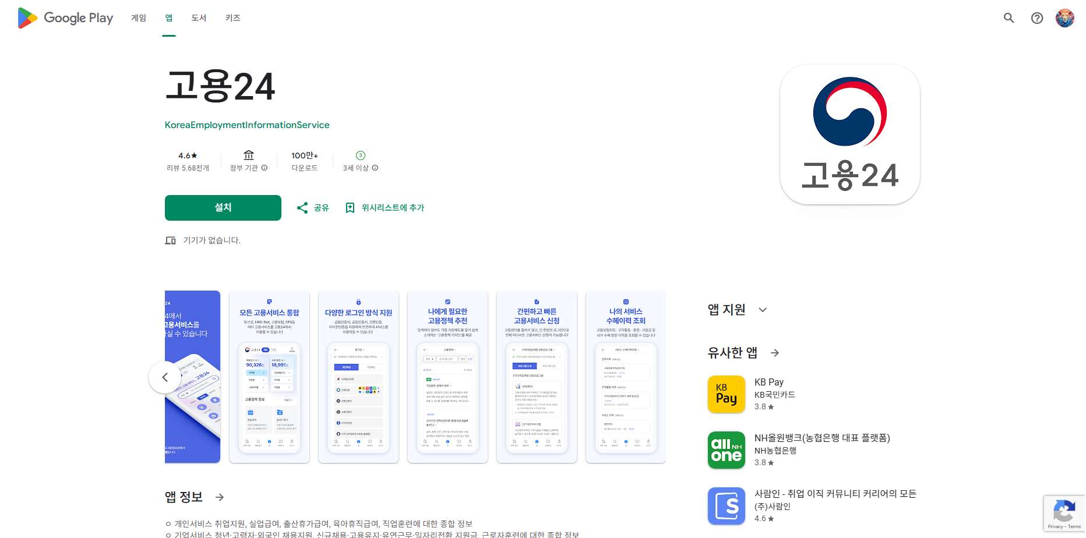1086x538 pixels.
Task: Switch to the 도서 tab
Action: [199, 18]
